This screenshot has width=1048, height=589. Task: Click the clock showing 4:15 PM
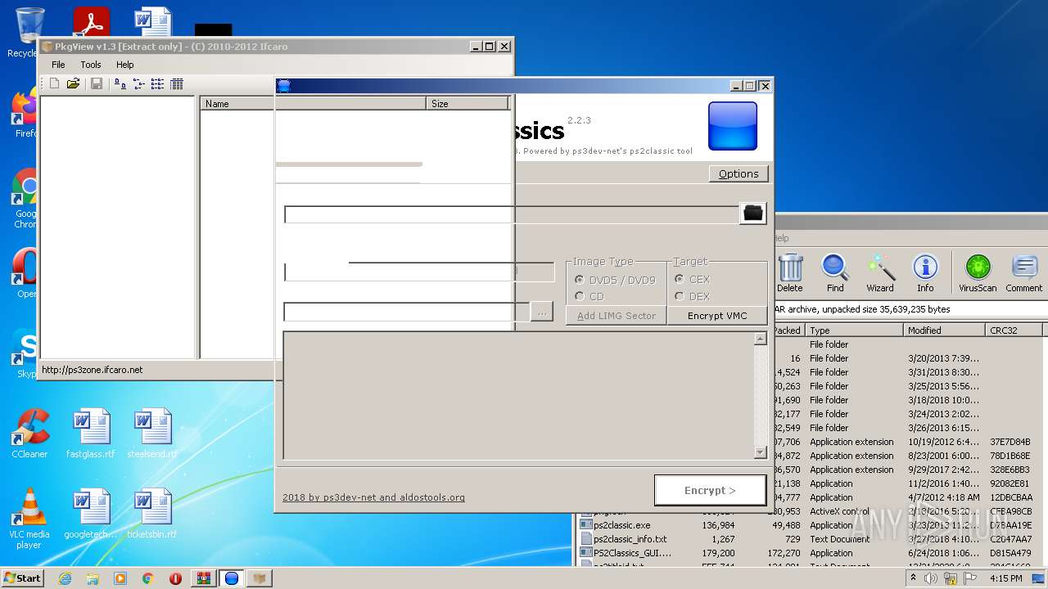(x=1005, y=578)
